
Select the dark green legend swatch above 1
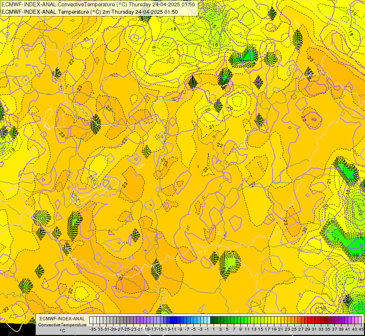click(212, 320)
